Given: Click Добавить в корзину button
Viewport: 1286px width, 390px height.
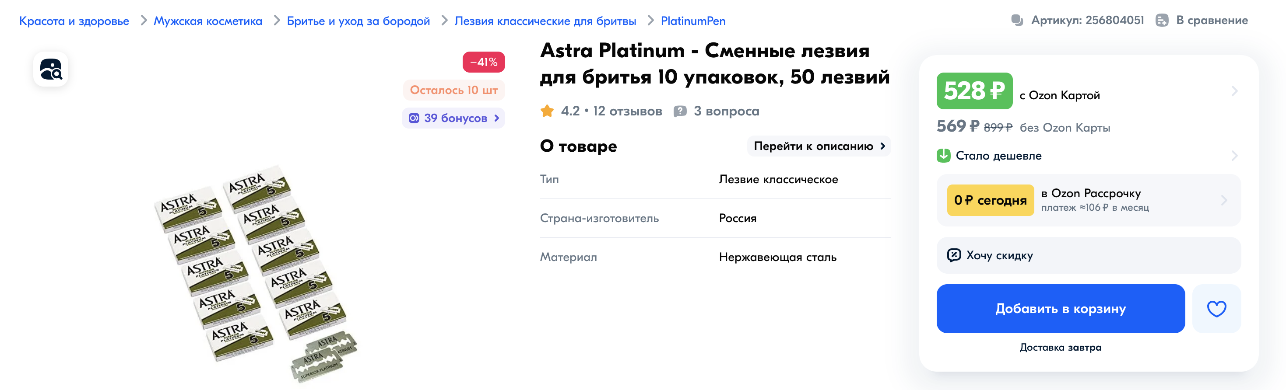Looking at the screenshot, I should coord(1060,309).
